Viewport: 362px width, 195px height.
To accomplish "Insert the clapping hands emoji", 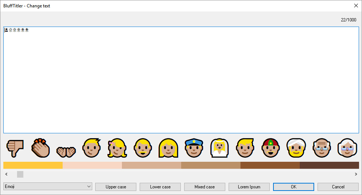I will coord(41,148).
